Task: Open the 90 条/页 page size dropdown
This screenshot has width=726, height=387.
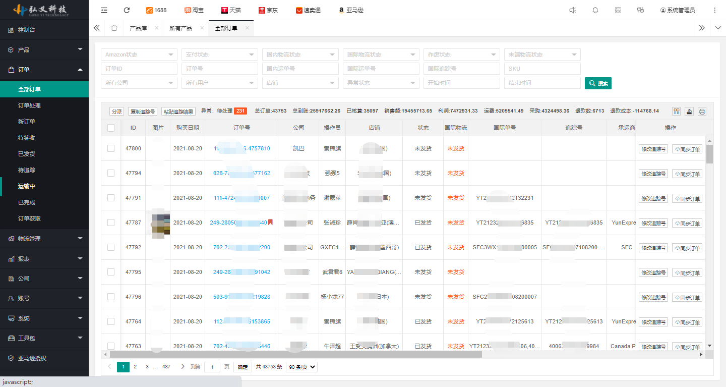Action: click(301, 367)
